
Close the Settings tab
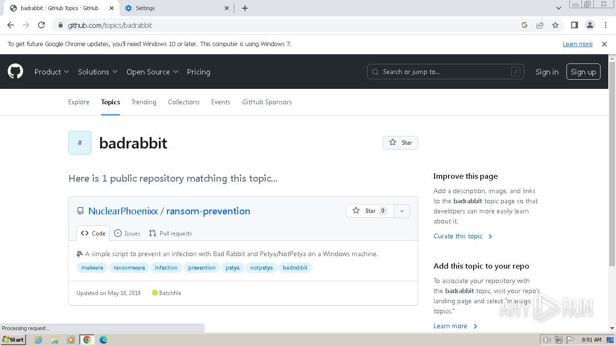(x=227, y=8)
